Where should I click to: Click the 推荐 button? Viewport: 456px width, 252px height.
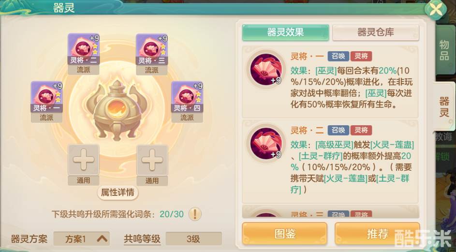[378, 234]
